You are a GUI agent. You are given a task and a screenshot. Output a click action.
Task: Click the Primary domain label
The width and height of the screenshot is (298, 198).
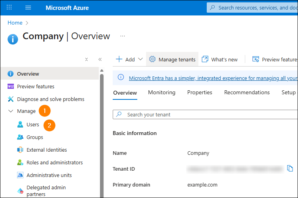click(131, 185)
